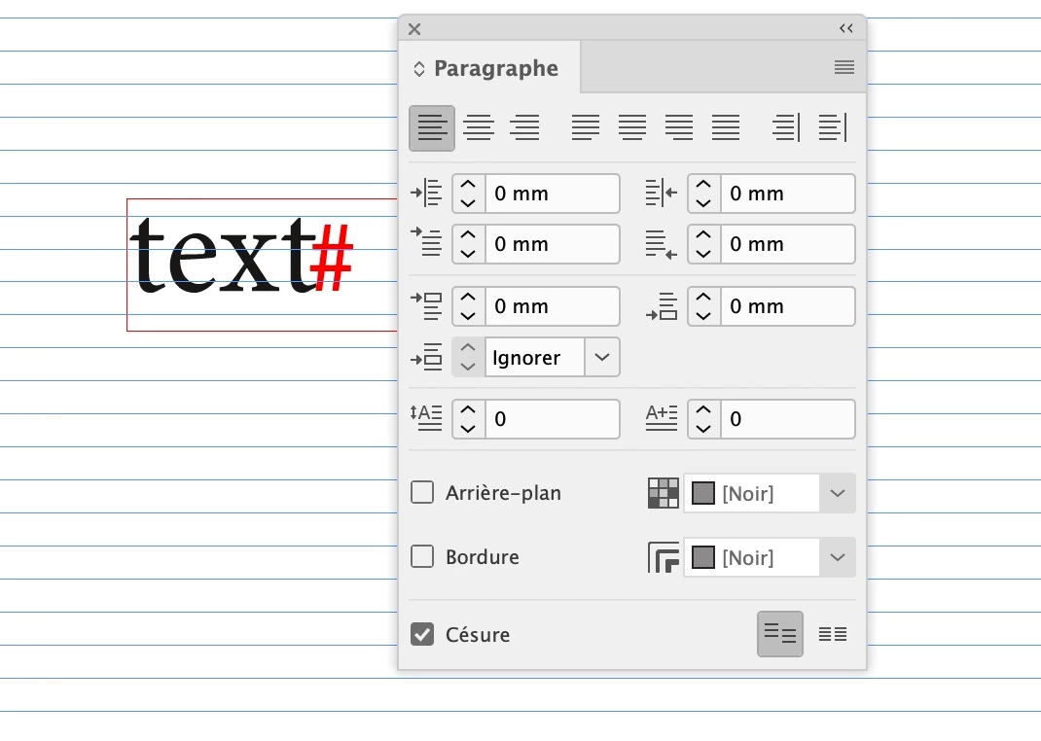This screenshot has width=1041, height=741.
Task: Click the drop cap characters value field
Action: coord(788,419)
